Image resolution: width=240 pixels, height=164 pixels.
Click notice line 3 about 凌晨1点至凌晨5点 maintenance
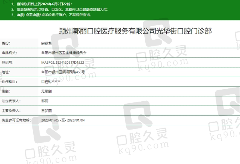(52, 15)
